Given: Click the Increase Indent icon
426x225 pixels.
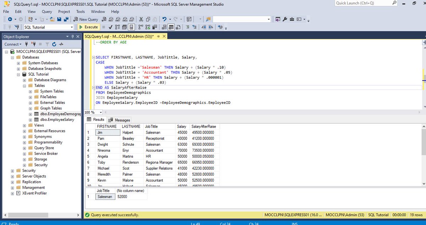Looking at the screenshot, I should (x=211, y=27).
